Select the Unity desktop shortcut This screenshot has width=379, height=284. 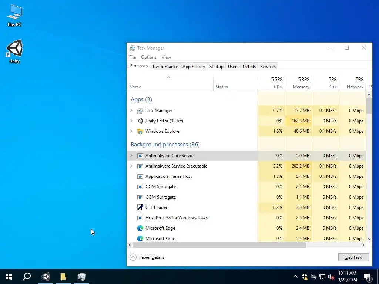[14, 51]
